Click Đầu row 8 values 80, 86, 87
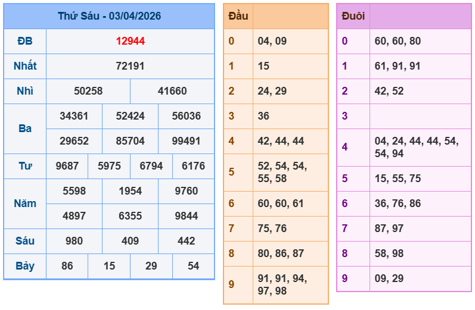 point(281,253)
